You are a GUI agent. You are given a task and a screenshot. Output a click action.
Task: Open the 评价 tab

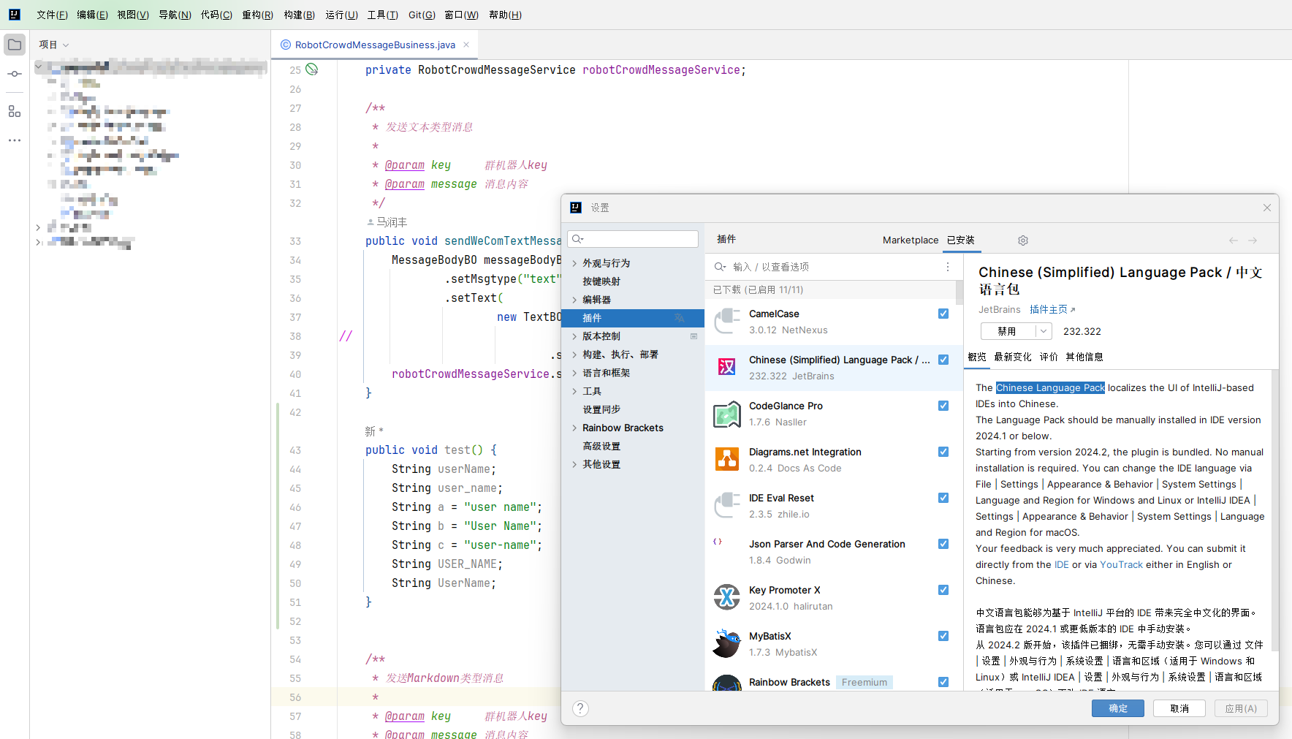(x=1049, y=357)
